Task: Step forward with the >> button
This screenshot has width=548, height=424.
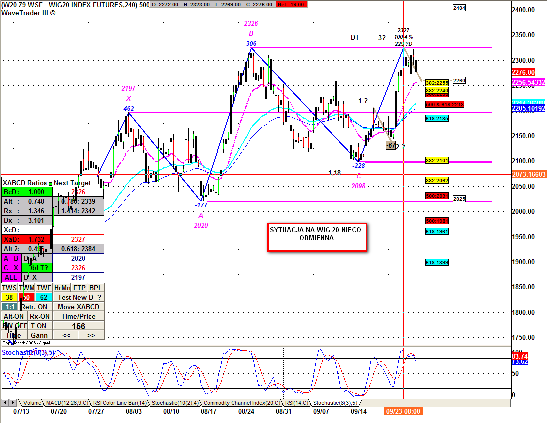Action: tap(91, 335)
